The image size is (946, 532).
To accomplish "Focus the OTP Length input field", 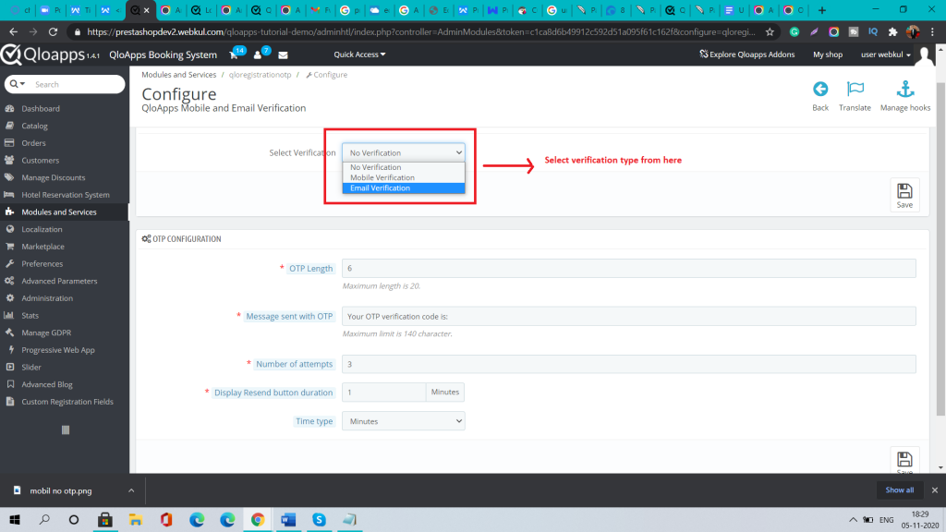I will point(628,269).
